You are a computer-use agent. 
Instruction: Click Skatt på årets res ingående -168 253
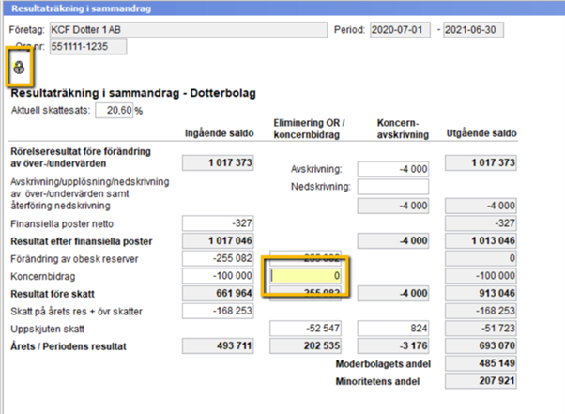(218, 311)
